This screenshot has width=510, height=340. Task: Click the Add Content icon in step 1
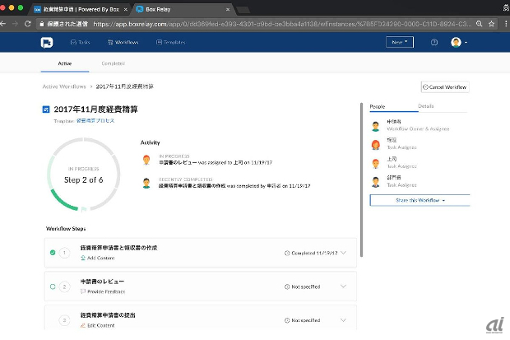(82, 258)
